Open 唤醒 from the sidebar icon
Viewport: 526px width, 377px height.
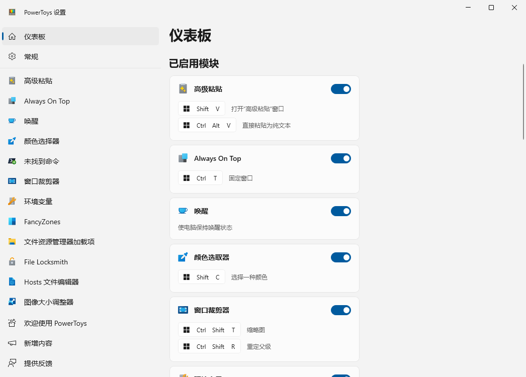click(12, 121)
